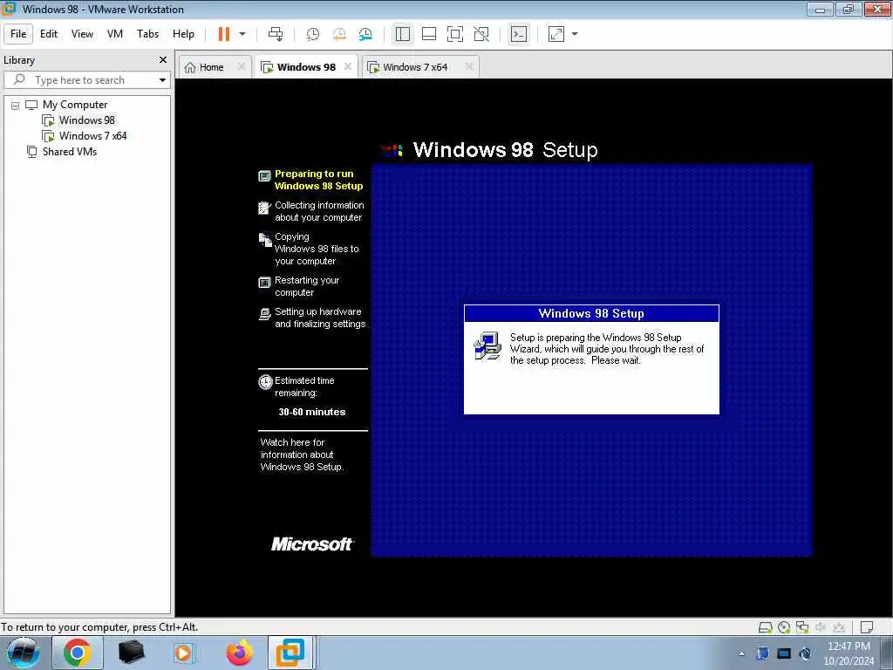This screenshot has width=893, height=670.
Task: Open stretch display dropdown arrow
Action: [x=575, y=34]
